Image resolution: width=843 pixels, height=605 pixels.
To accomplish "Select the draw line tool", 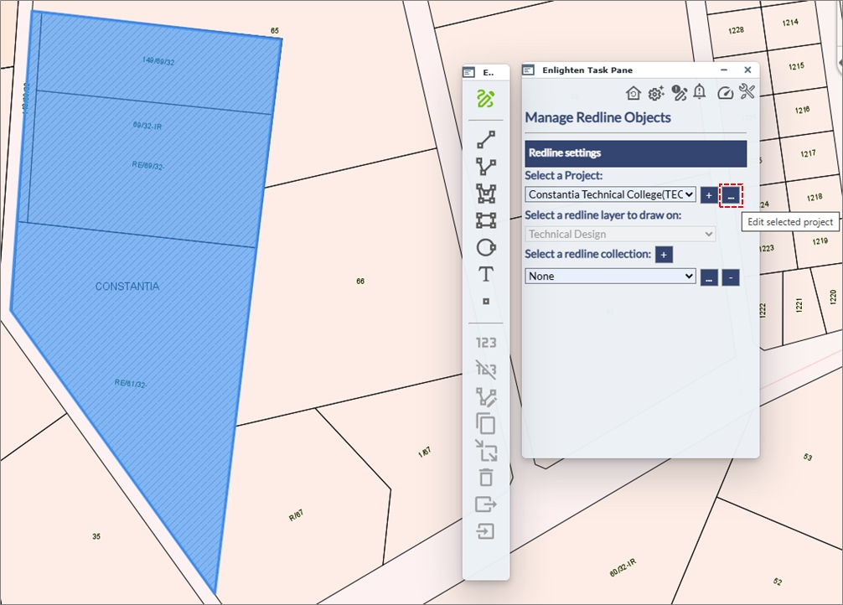I will [x=485, y=140].
